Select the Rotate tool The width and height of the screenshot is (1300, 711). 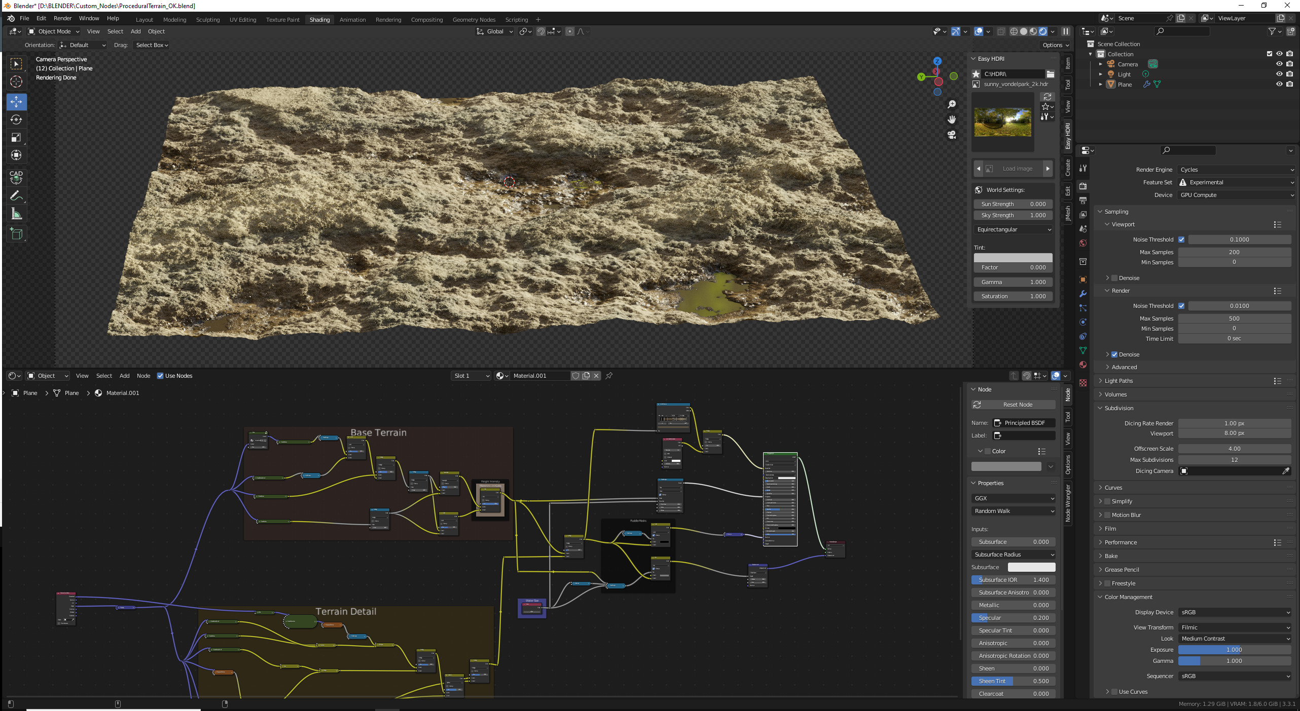(16, 120)
